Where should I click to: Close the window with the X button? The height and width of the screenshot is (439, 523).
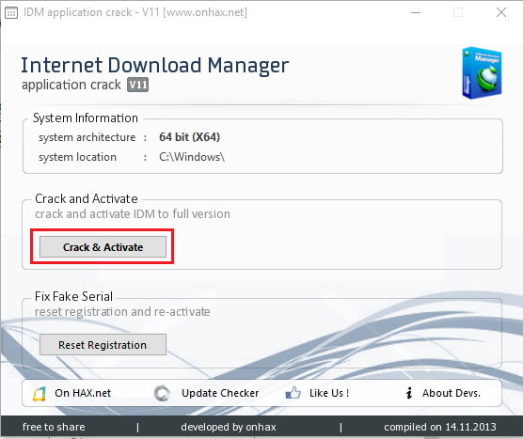[501, 12]
